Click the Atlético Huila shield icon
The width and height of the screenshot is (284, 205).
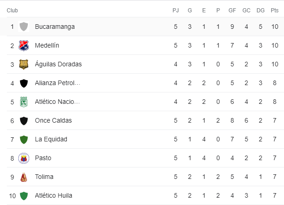[x=24, y=195]
